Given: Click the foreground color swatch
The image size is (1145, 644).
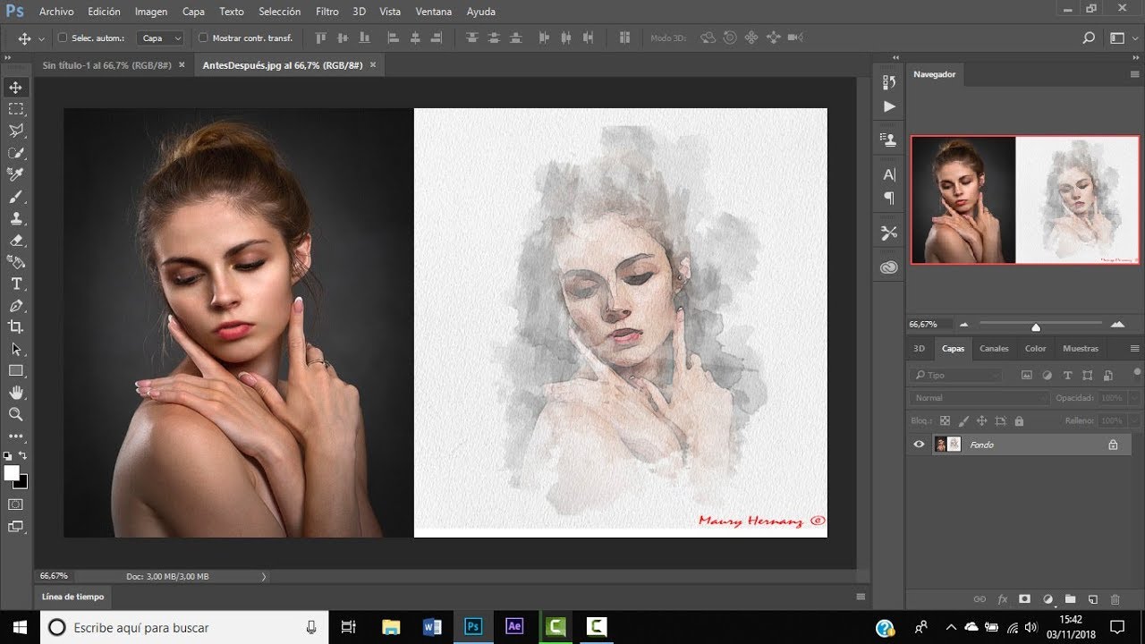Looking at the screenshot, I should (x=12, y=473).
